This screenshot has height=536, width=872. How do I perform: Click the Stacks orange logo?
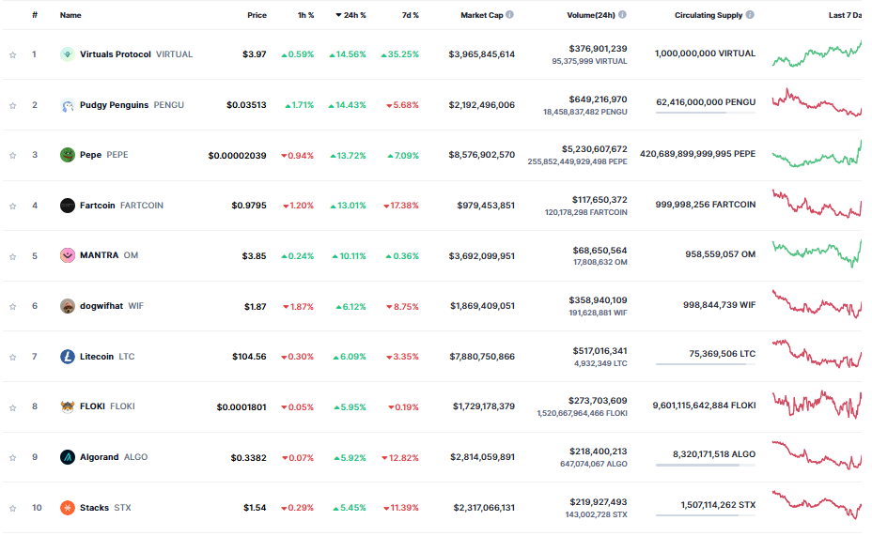[68, 508]
